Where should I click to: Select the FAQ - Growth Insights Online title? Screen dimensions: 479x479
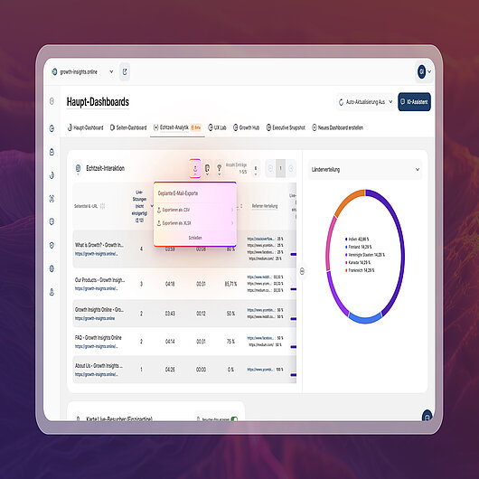click(x=99, y=338)
